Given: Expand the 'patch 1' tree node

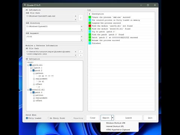Looking at the screenshot, I should [x=31, y=68].
